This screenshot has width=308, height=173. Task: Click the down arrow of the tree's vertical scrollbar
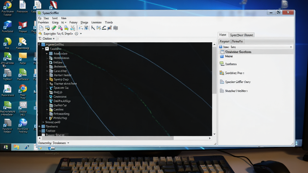pos(214,134)
